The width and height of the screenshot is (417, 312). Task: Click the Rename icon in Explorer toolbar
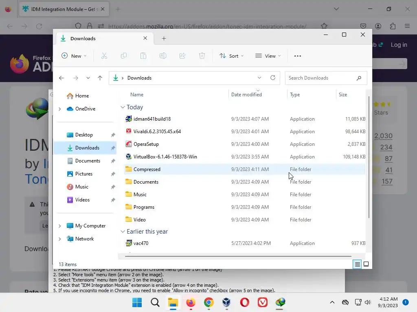(163, 56)
